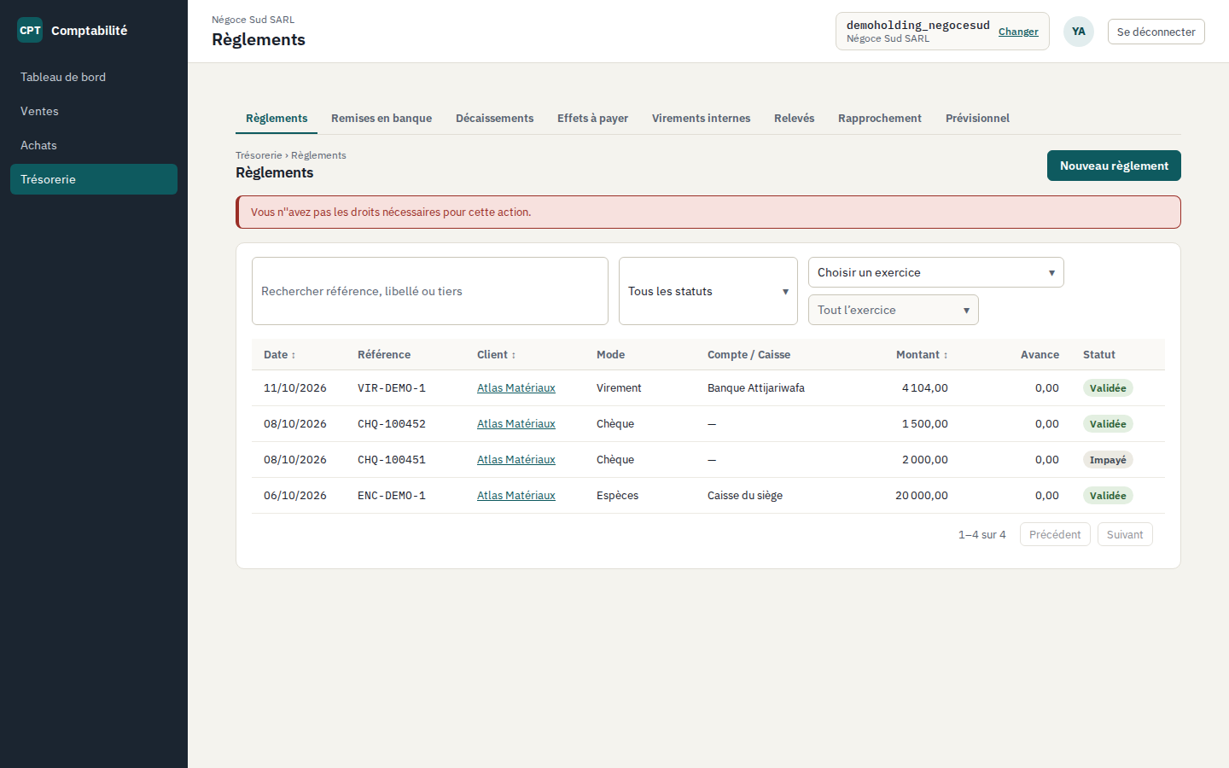
Task: Go to Ventes in the sidebar
Action: point(94,111)
